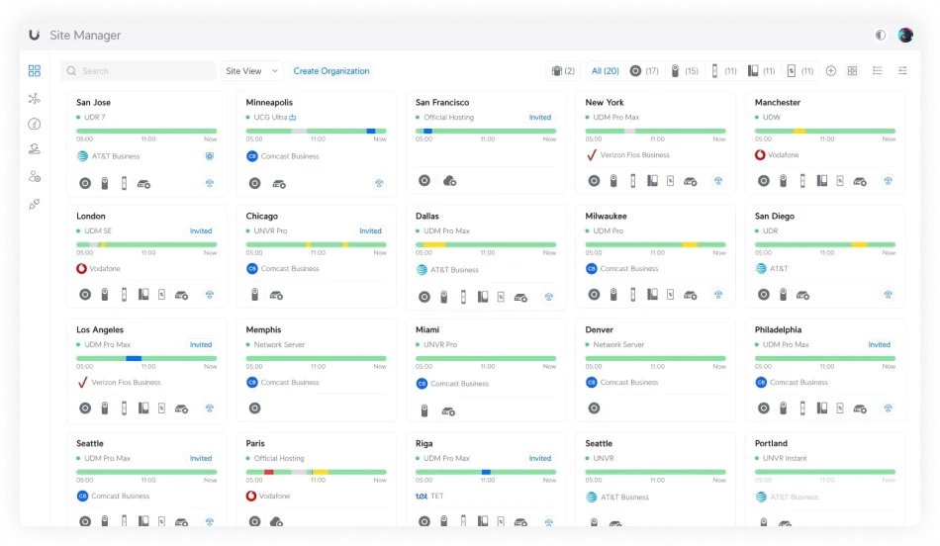Open the Dallas site title
Screen dimensions: 940x546
tap(426, 216)
